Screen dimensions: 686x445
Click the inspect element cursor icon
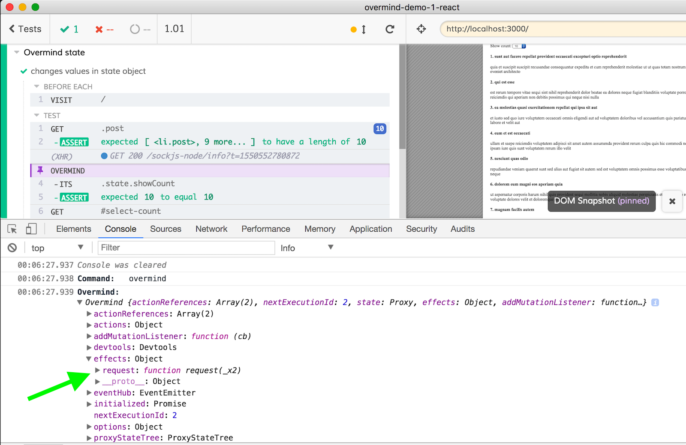pyautogui.click(x=12, y=229)
